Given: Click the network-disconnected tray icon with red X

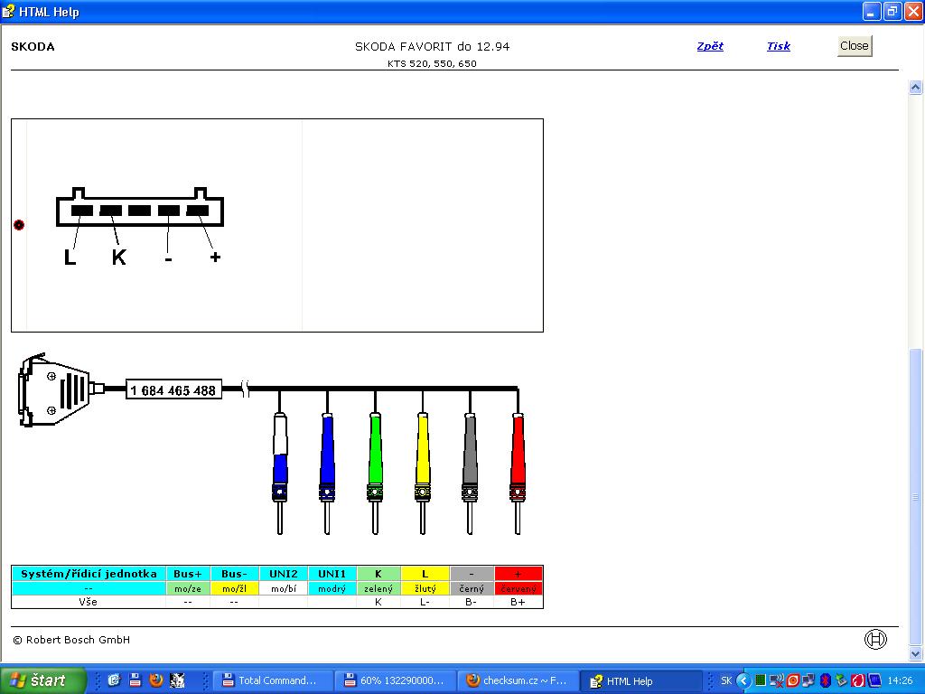Looking at the screenshot, I should pos(776,681).
